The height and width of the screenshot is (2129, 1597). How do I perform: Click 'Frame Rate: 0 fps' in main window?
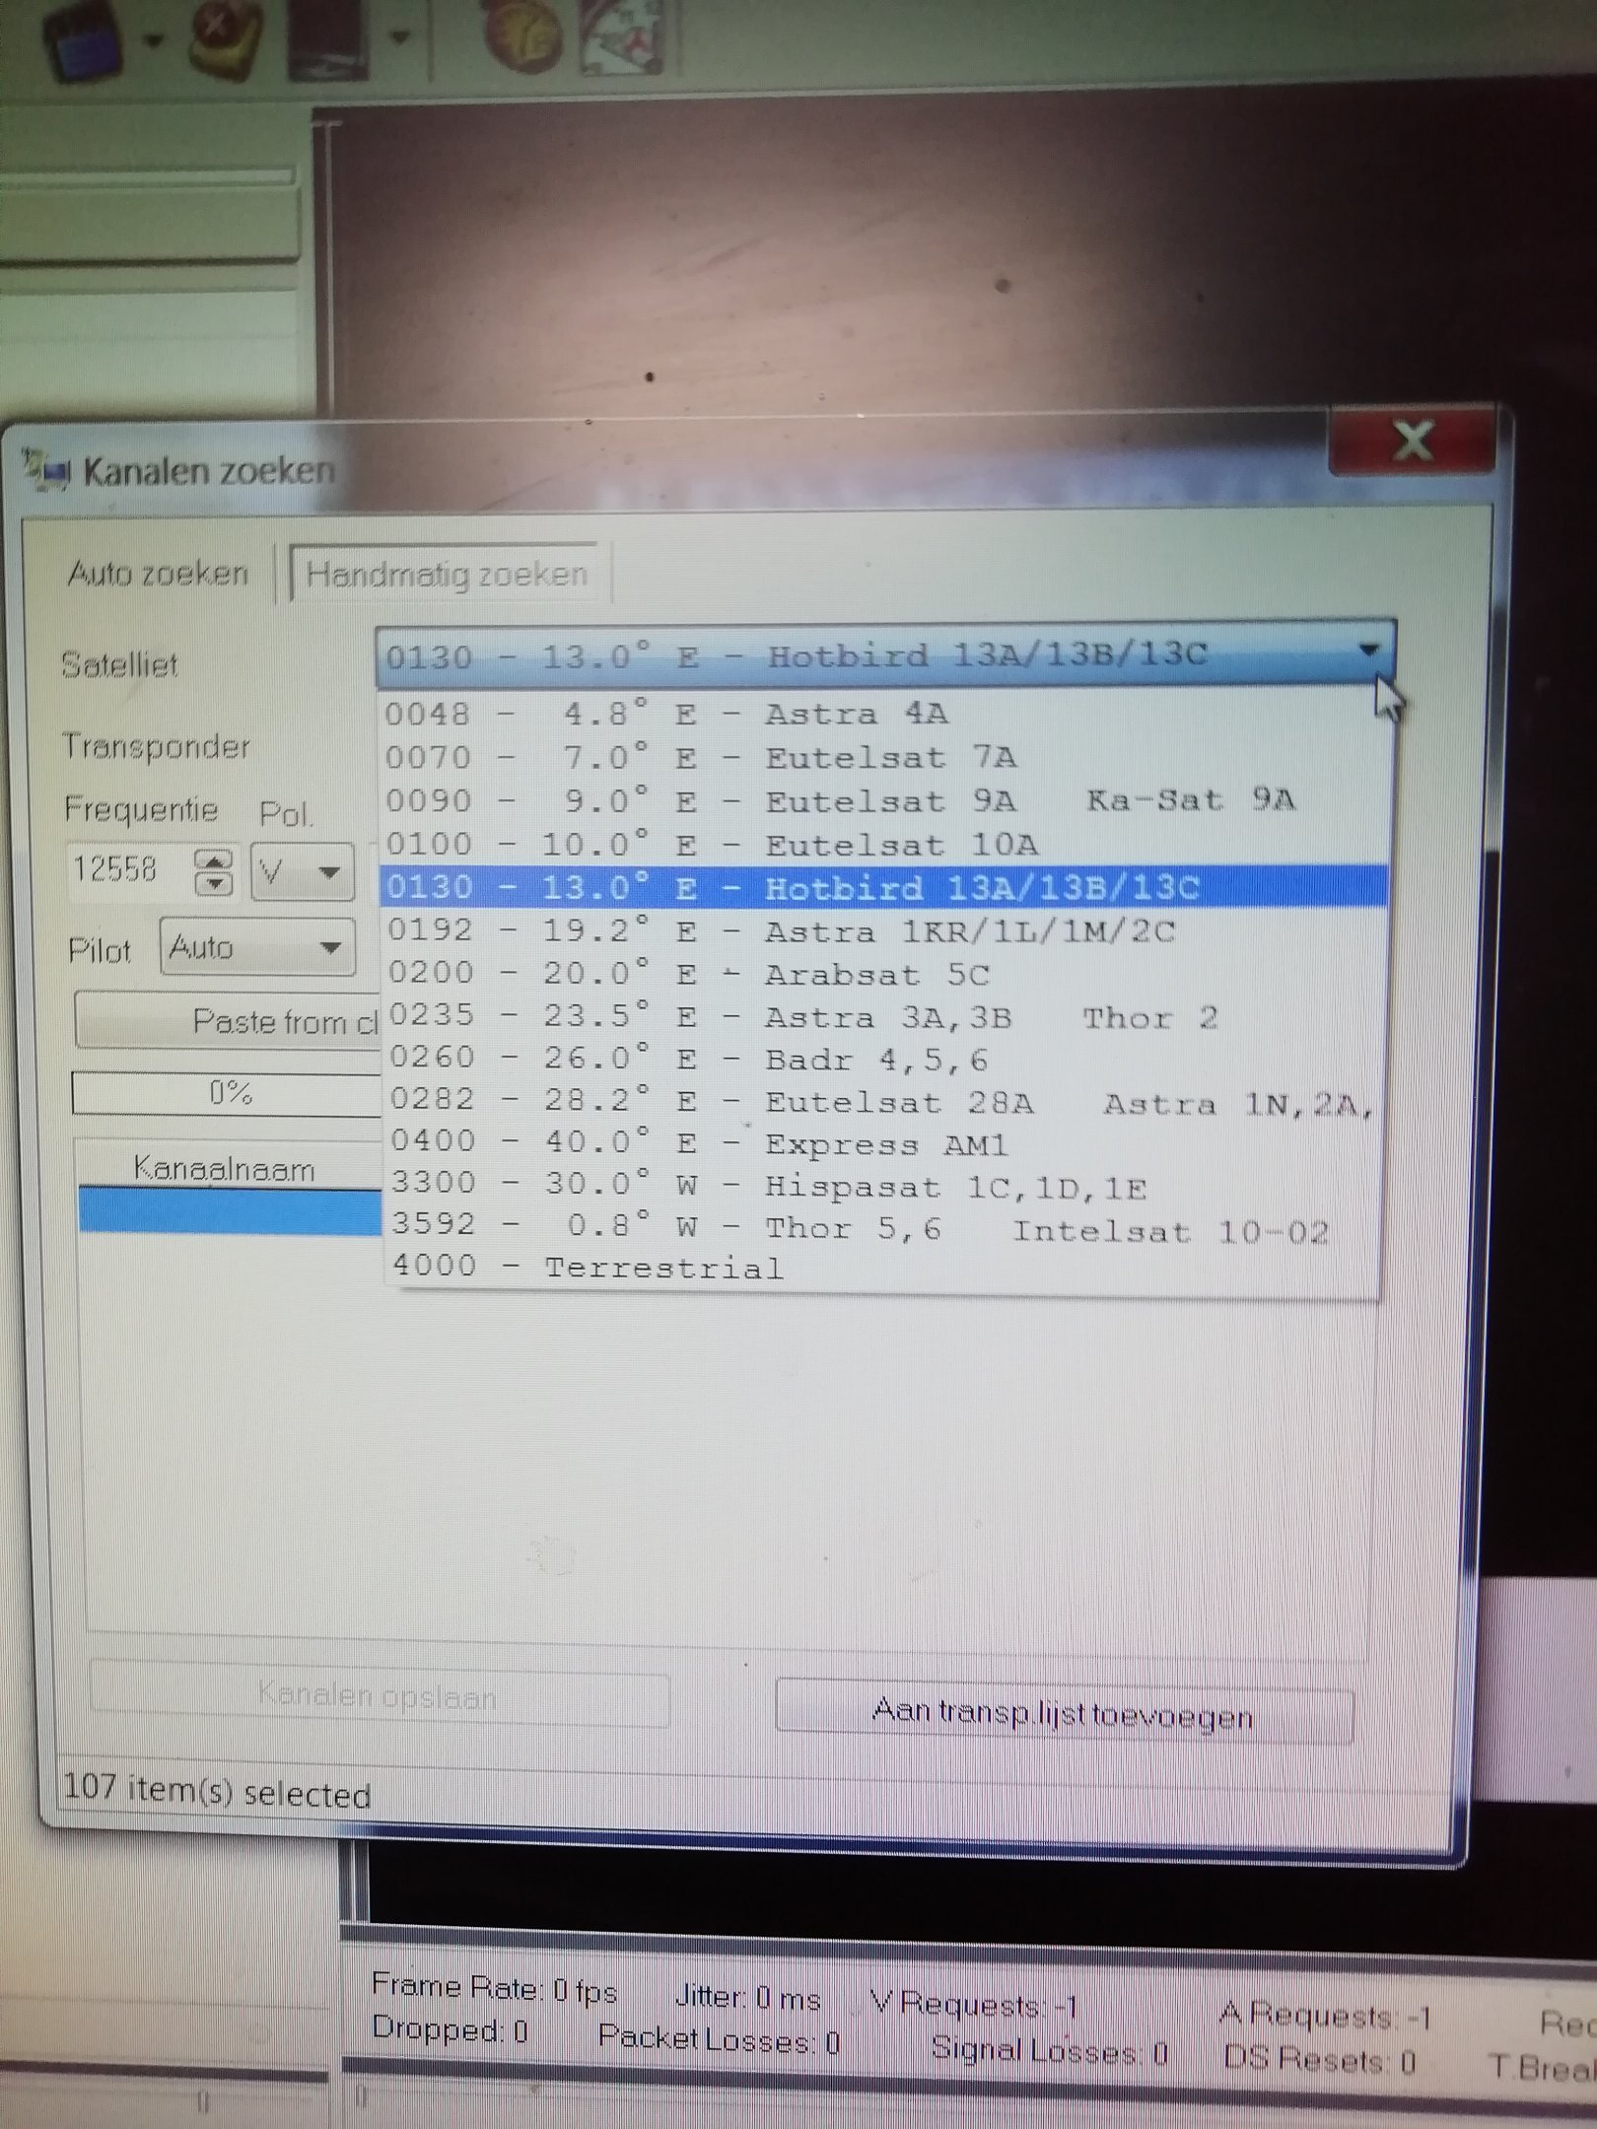pyautogui.click(x=495, y=1988)
